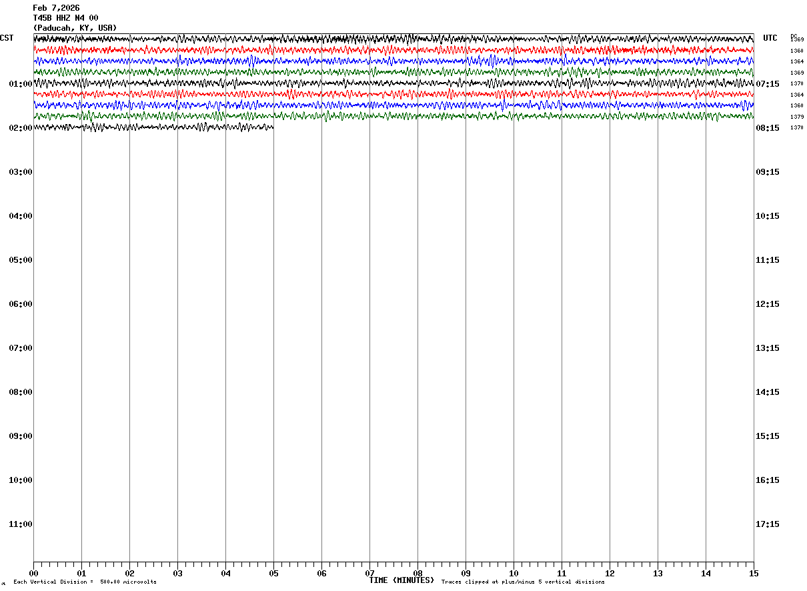Viewport: 807px width, 591px height.
Task: Click minute-axis tick label "09" at bottom
Action: (x=466, y=574)
